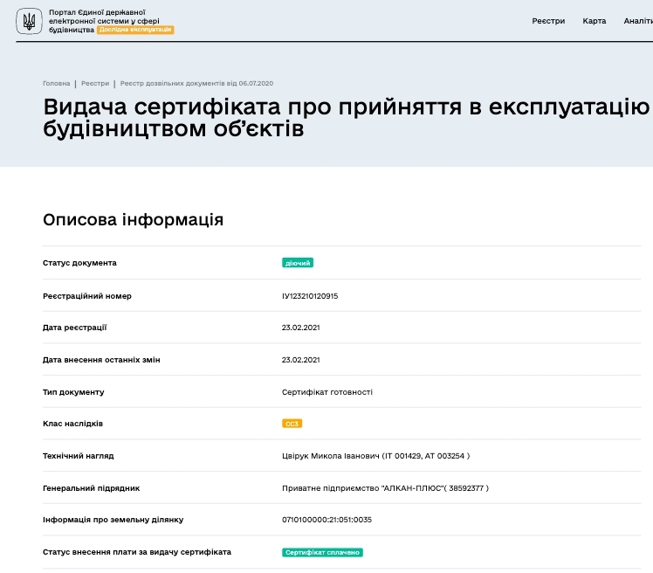Click the 'Описова інформація' section heading
The height and width of the screenshot is (573, 653).
(133, 219)
